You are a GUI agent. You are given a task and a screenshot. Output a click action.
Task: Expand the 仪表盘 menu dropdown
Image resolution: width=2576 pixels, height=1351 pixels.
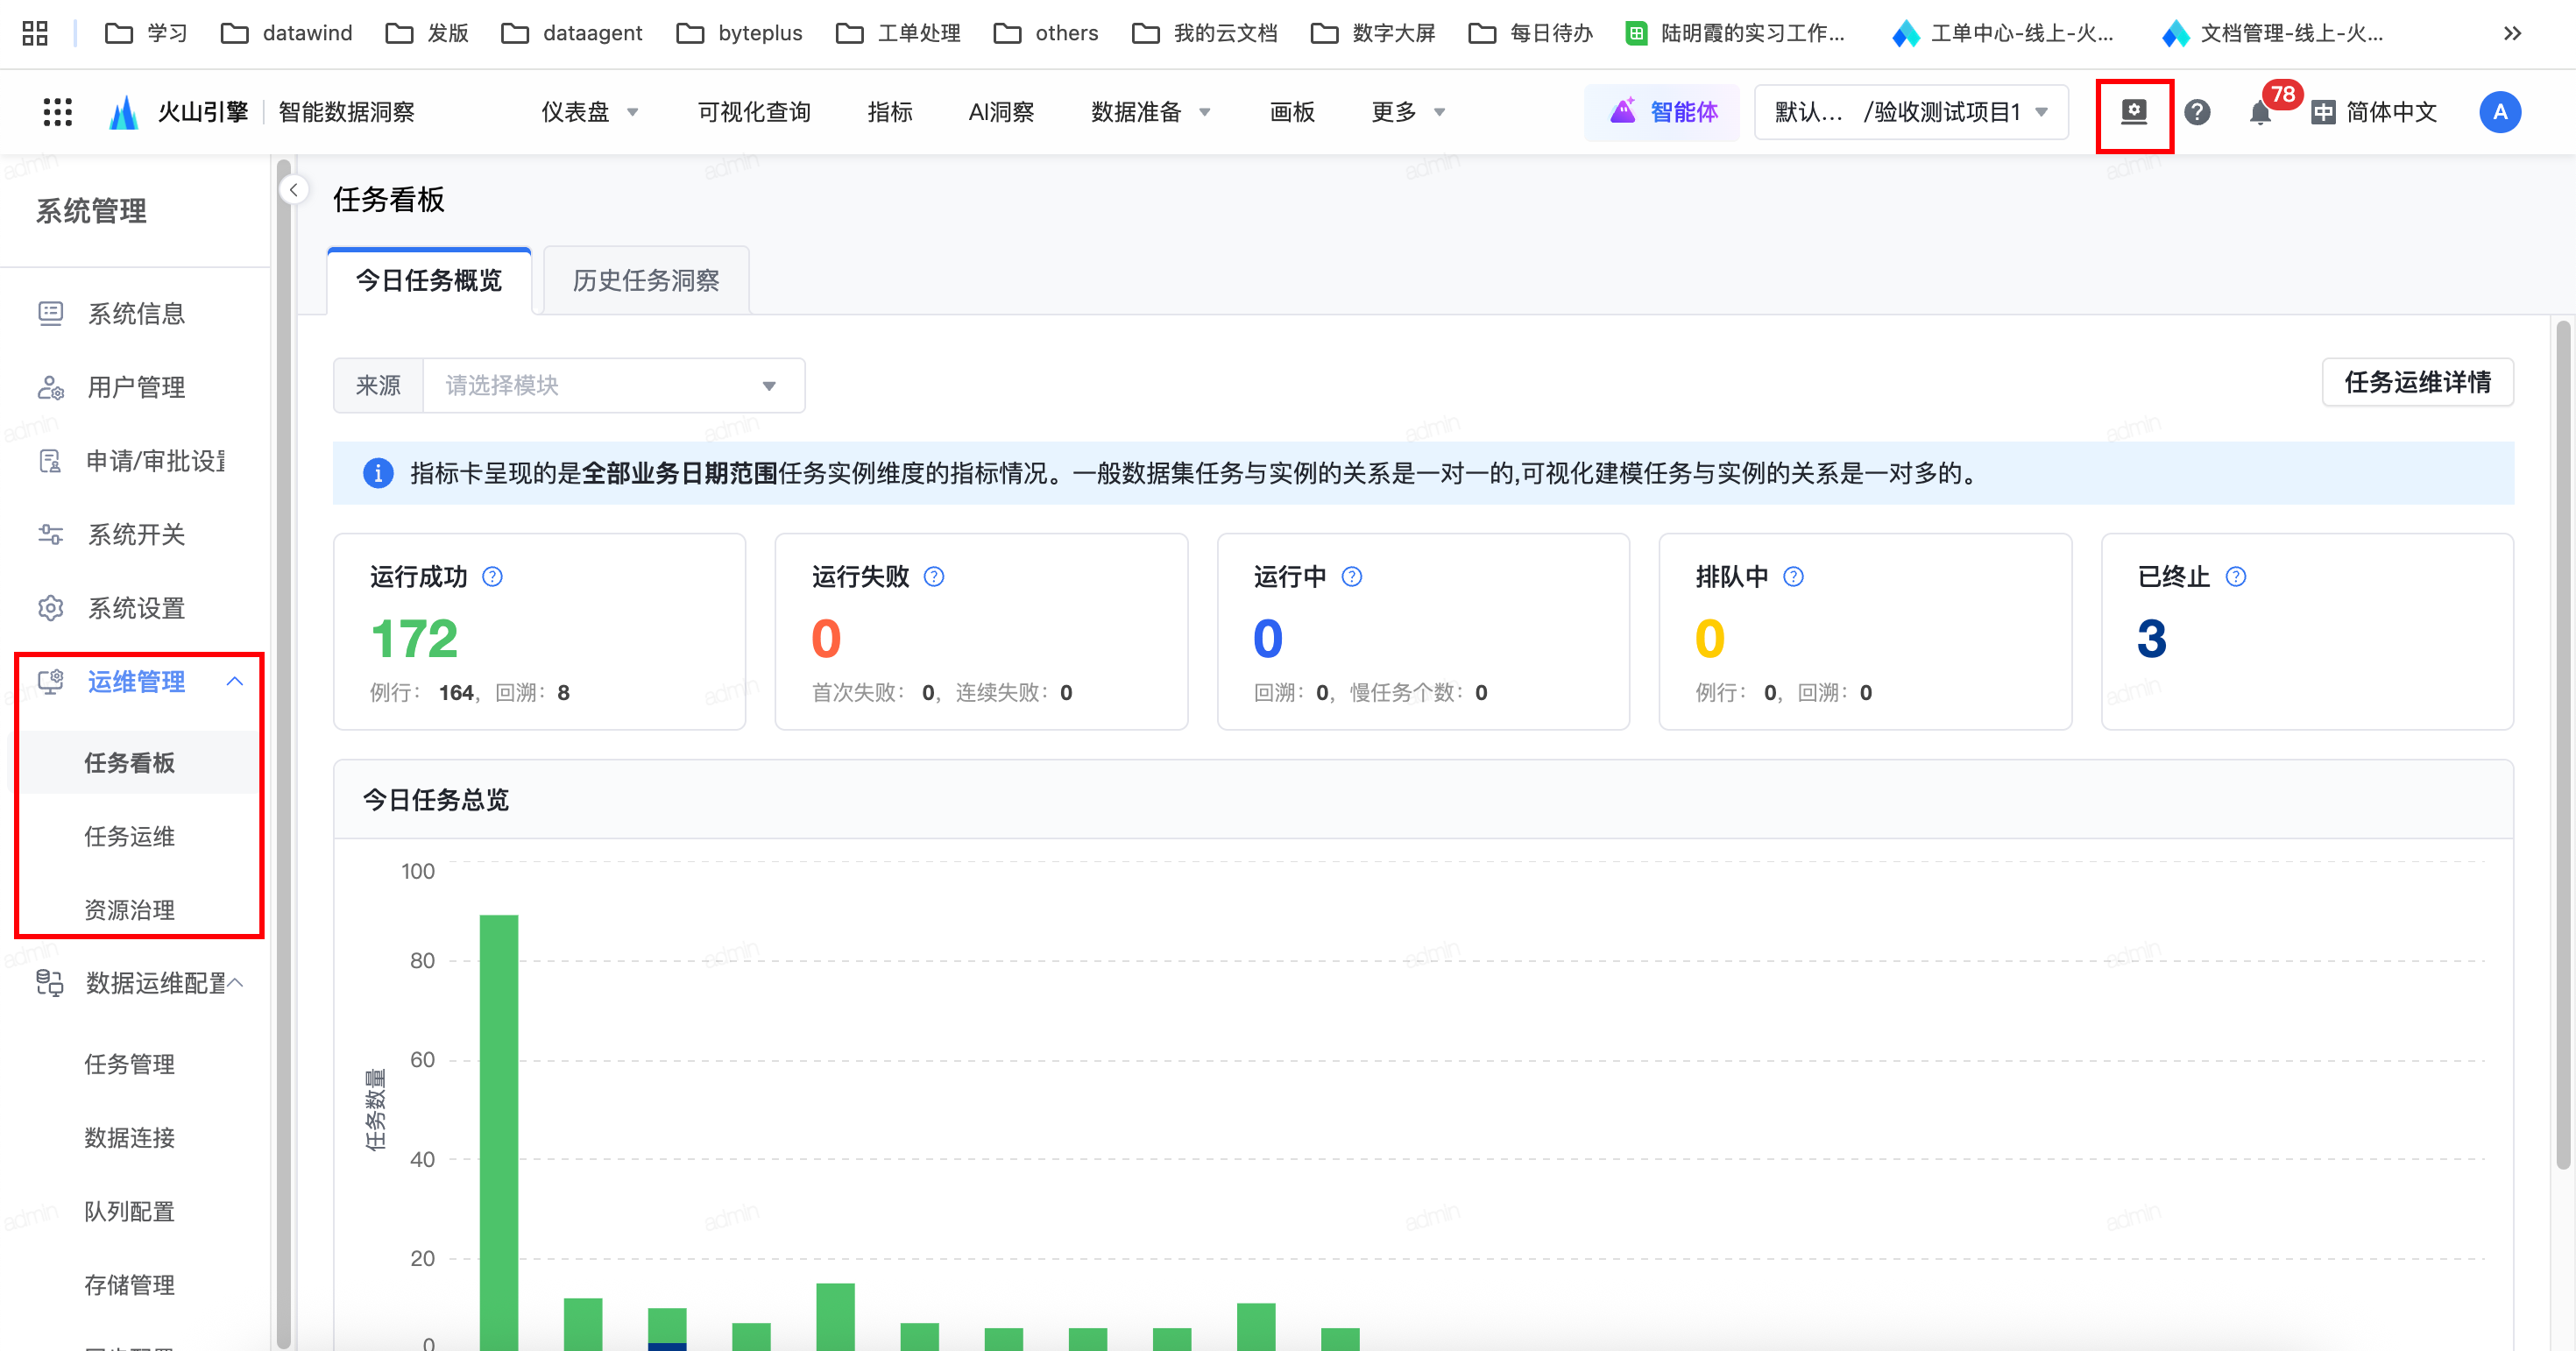point(589,112)
